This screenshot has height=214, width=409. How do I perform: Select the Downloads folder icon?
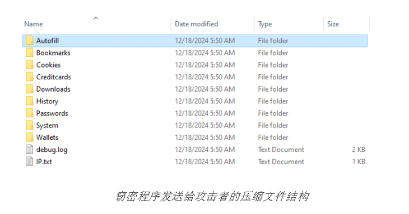pos(30,89)
